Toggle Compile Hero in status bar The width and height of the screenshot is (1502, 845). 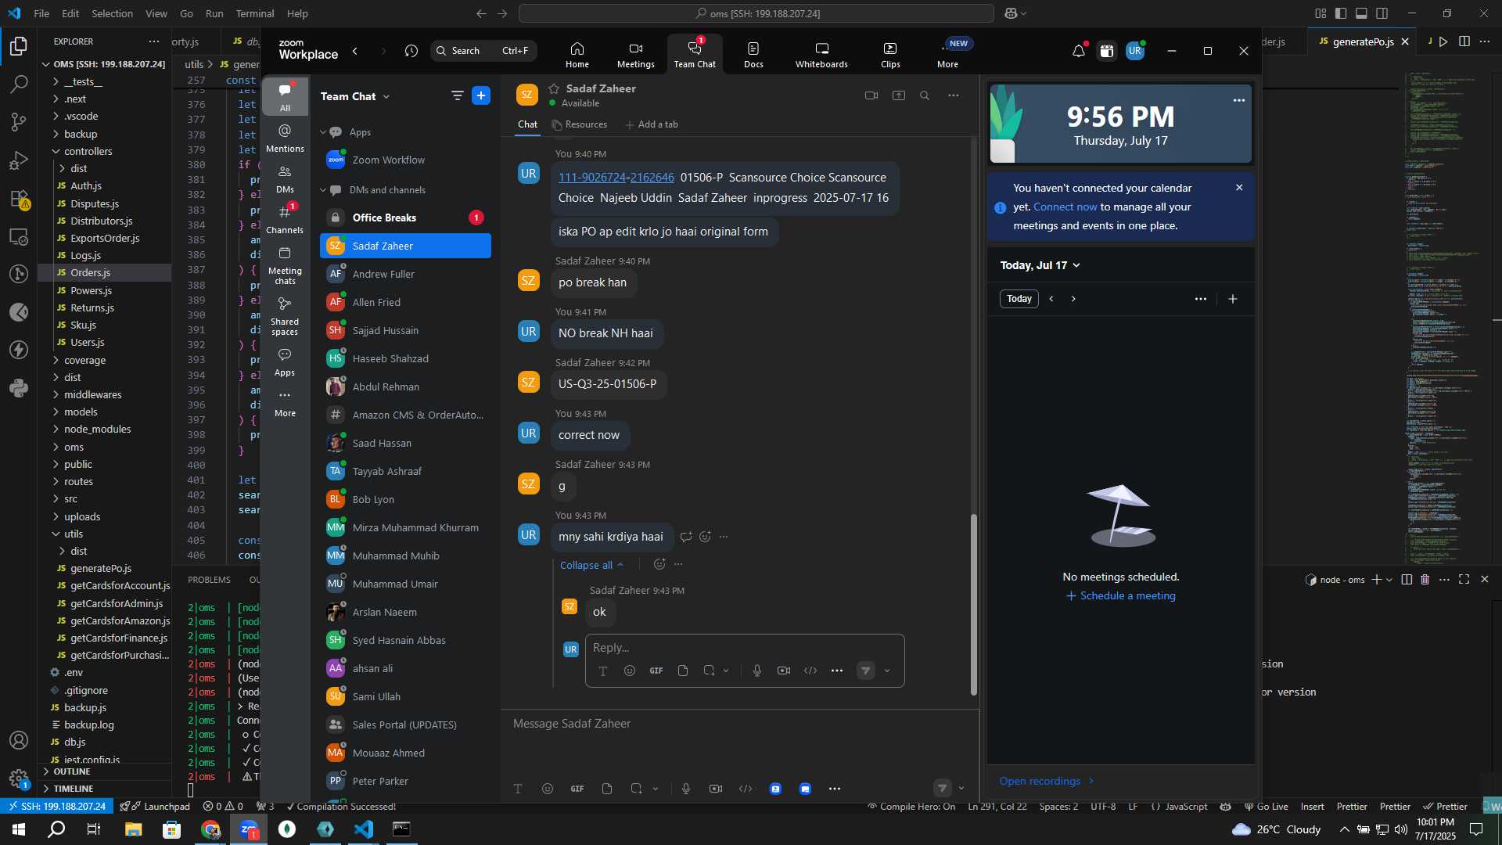911,807
